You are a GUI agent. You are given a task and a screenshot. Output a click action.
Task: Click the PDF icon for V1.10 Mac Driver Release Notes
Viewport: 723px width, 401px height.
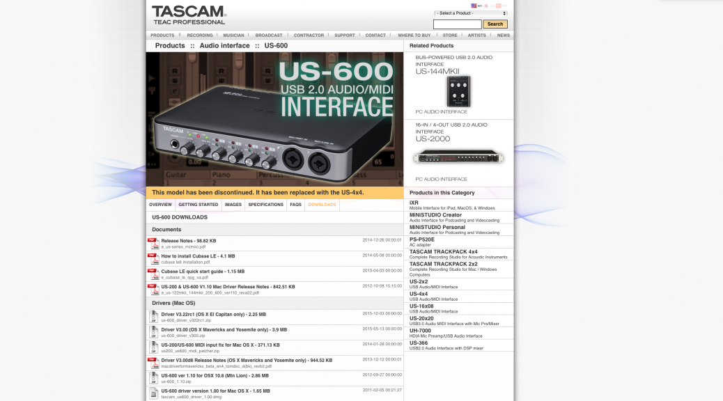[x=153, y=289]
